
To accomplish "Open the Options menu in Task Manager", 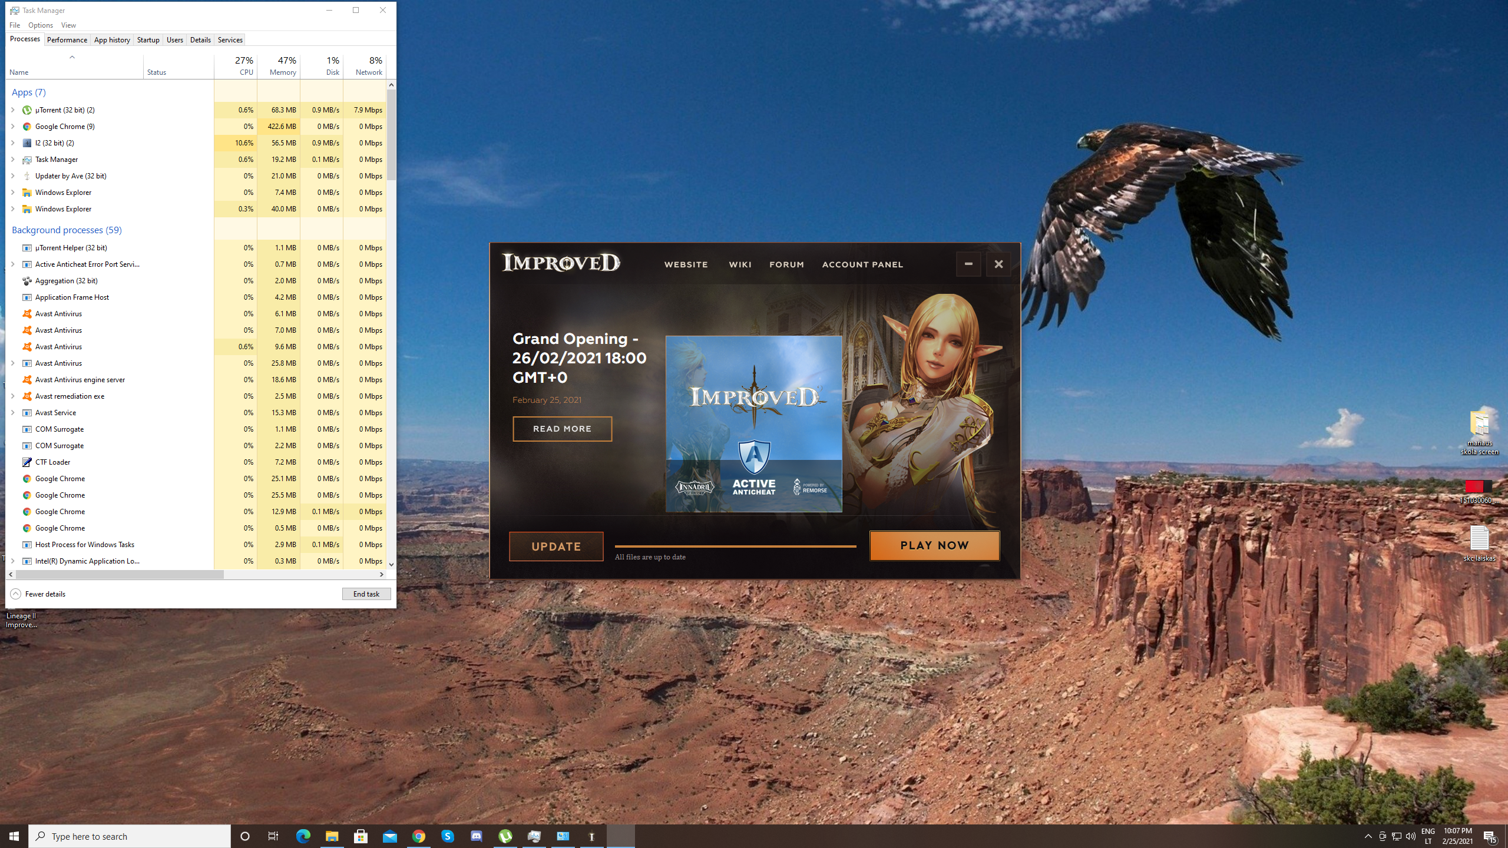I will [40, 25].
